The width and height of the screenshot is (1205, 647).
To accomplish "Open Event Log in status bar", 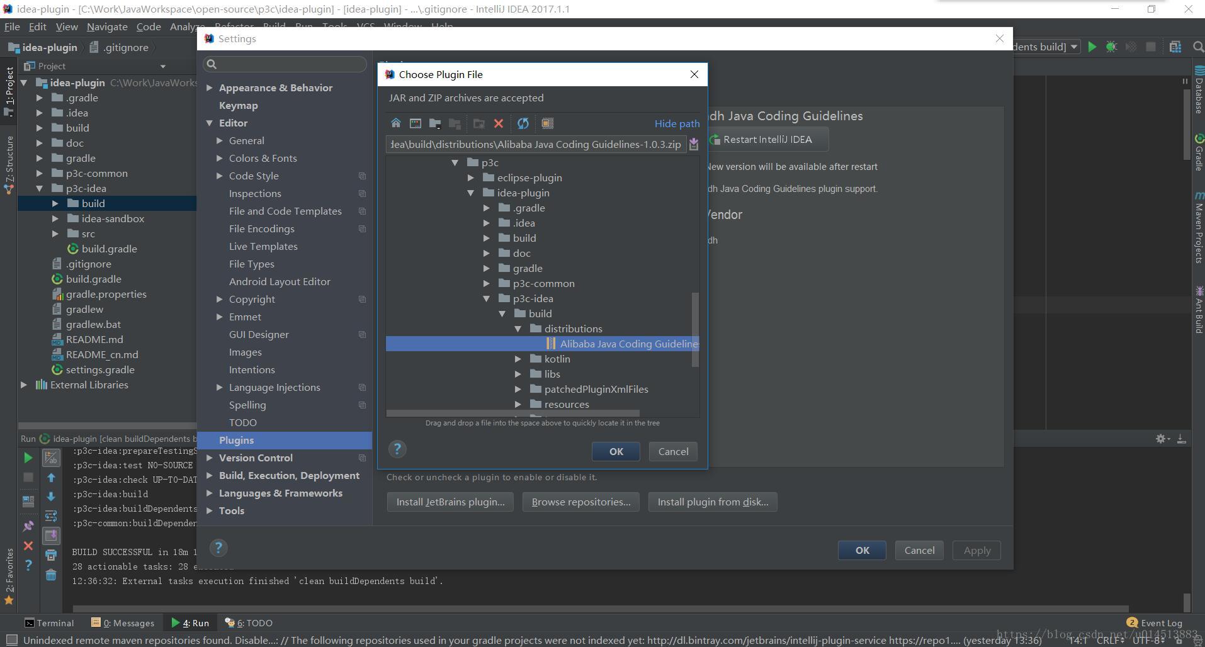I will [1154, 622].
